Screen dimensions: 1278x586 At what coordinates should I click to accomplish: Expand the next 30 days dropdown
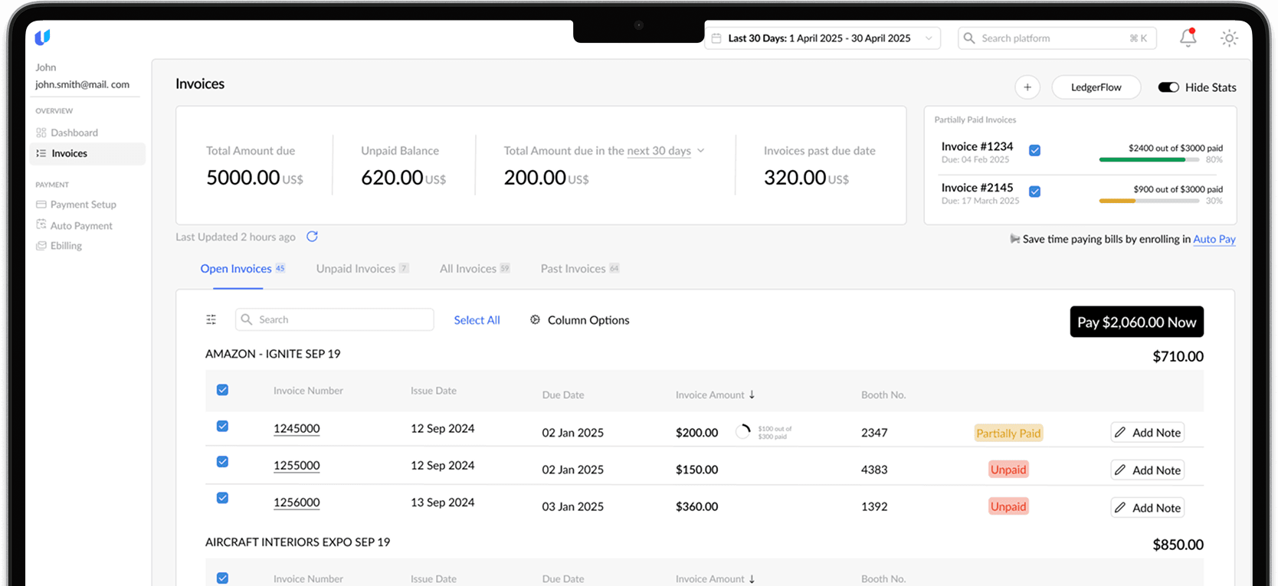point(700,151)
